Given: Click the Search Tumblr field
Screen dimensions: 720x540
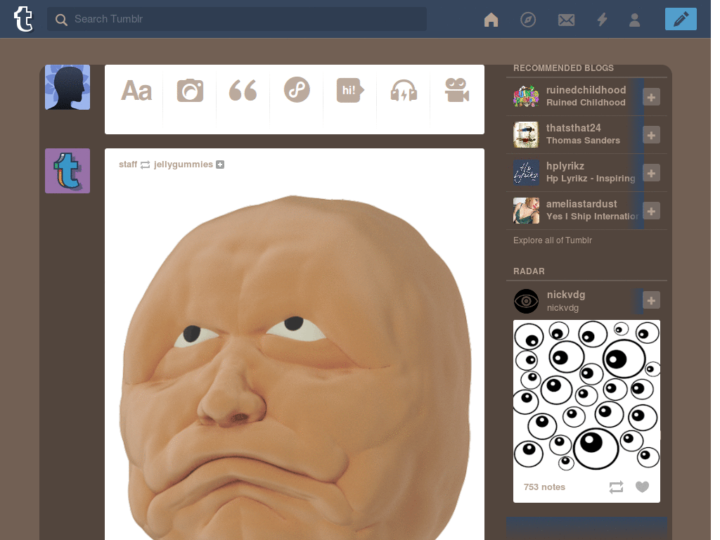Looking at the screenshot, I should click(237, 19).
